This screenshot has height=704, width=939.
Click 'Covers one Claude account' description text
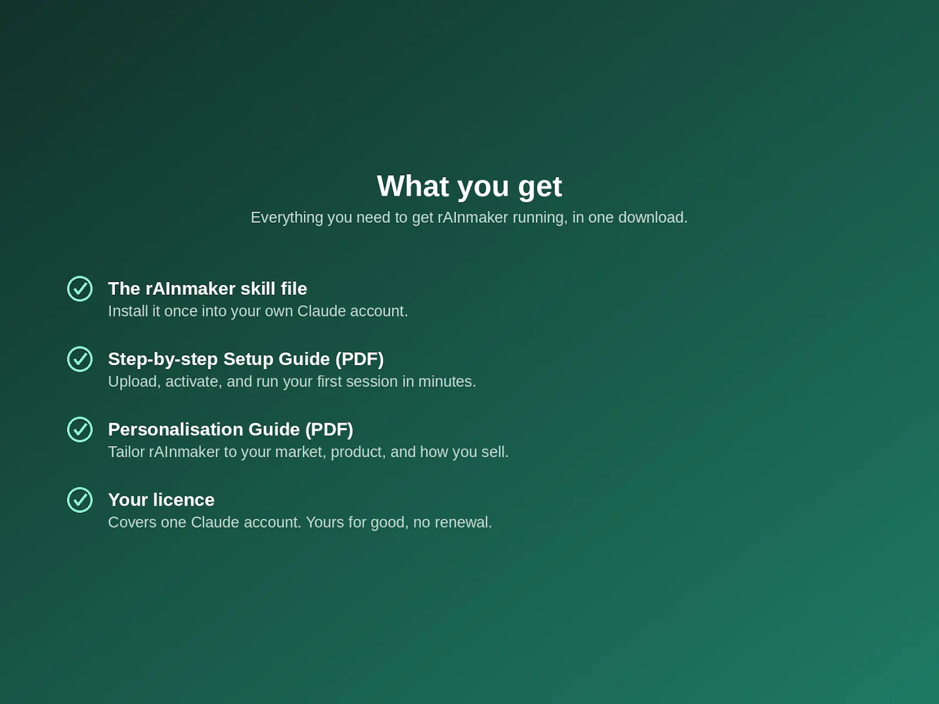pyautogui.click(x=300, y=522)
